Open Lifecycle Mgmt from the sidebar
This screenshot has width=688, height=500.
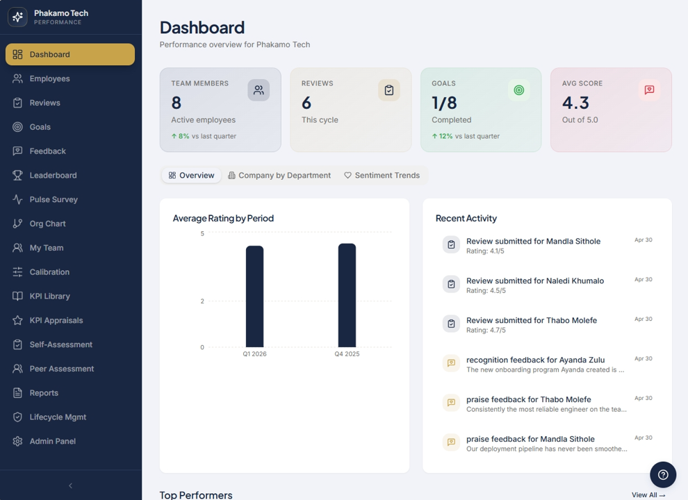tap(70, 417)
